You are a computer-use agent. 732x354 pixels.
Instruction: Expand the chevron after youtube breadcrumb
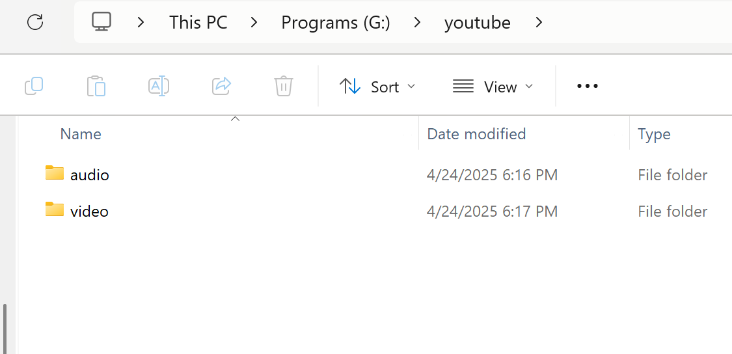(x=539, y=22)
